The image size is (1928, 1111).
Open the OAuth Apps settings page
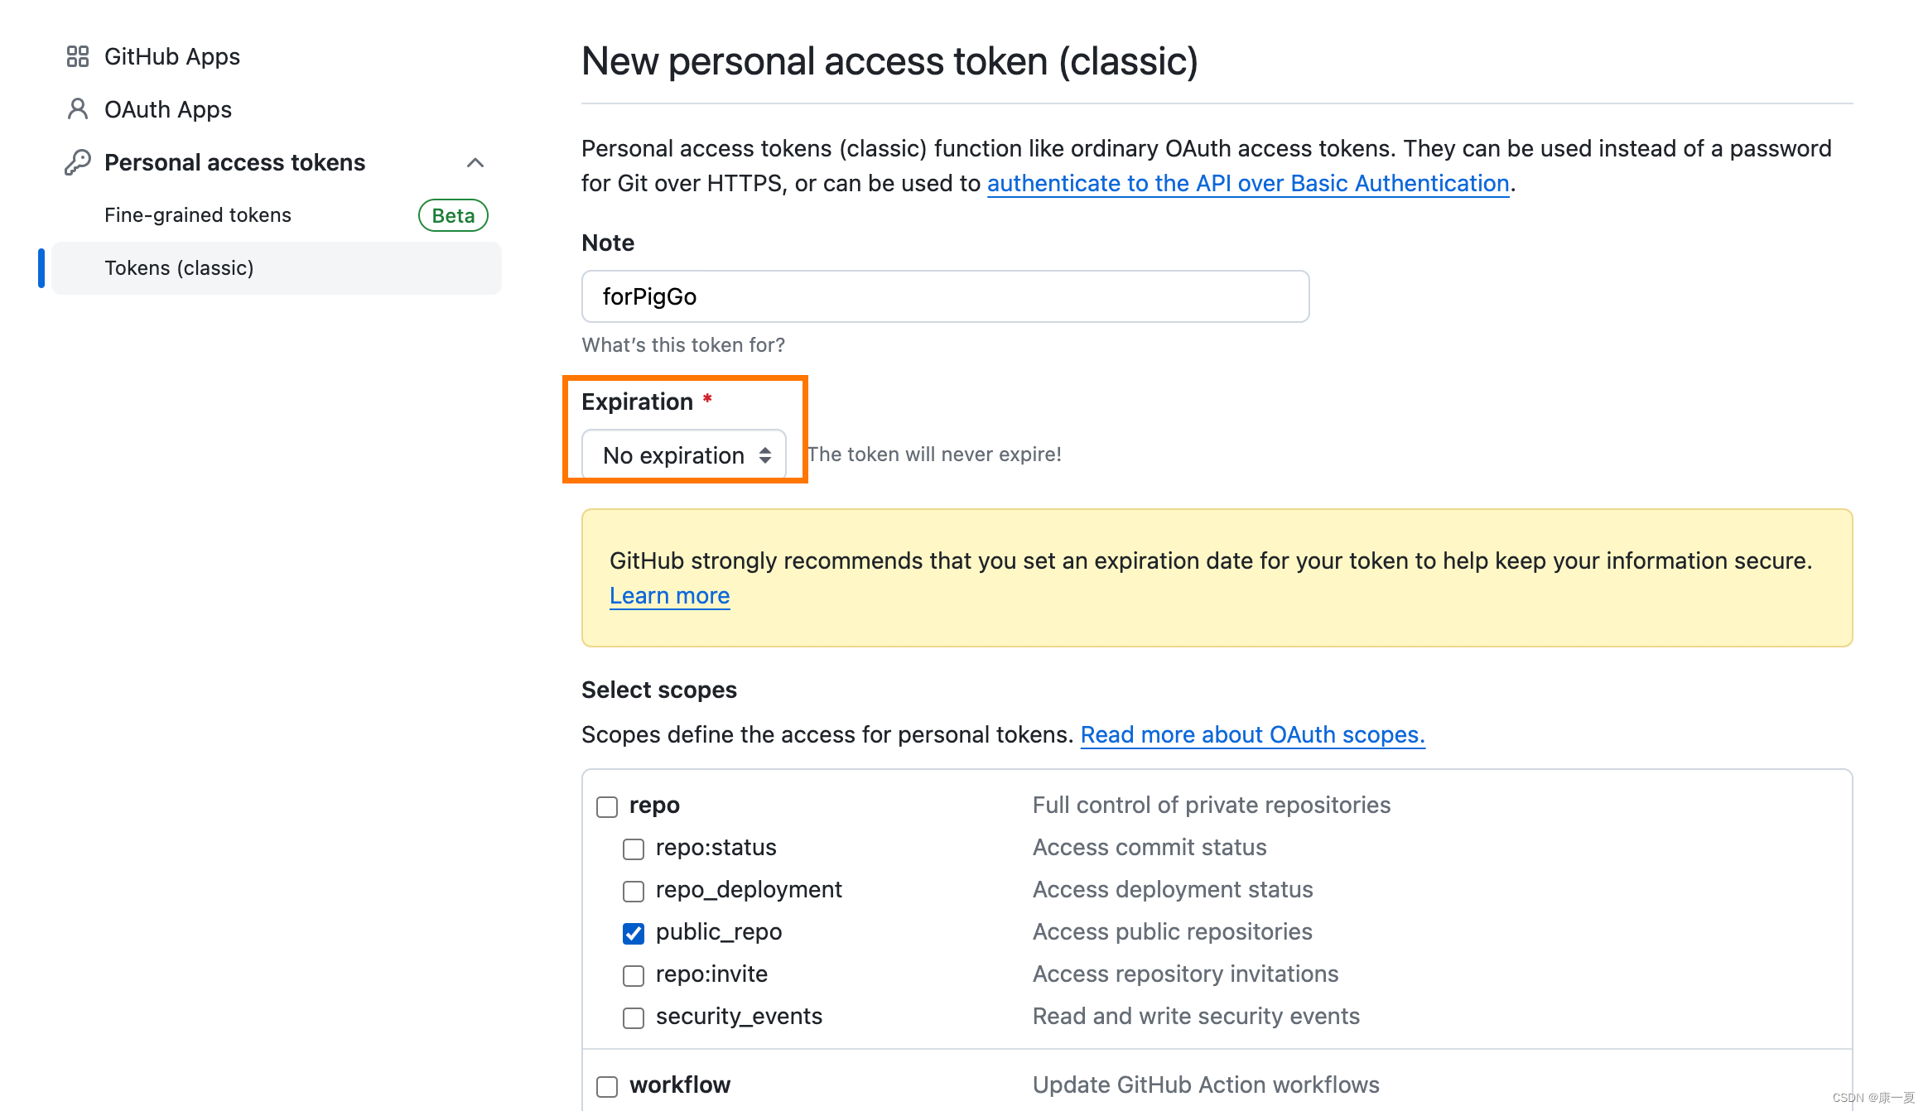click(168, 109)
